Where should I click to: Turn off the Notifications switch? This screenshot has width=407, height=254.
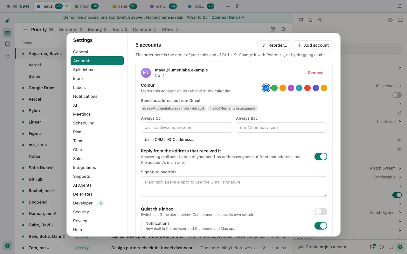click(321, 226)
